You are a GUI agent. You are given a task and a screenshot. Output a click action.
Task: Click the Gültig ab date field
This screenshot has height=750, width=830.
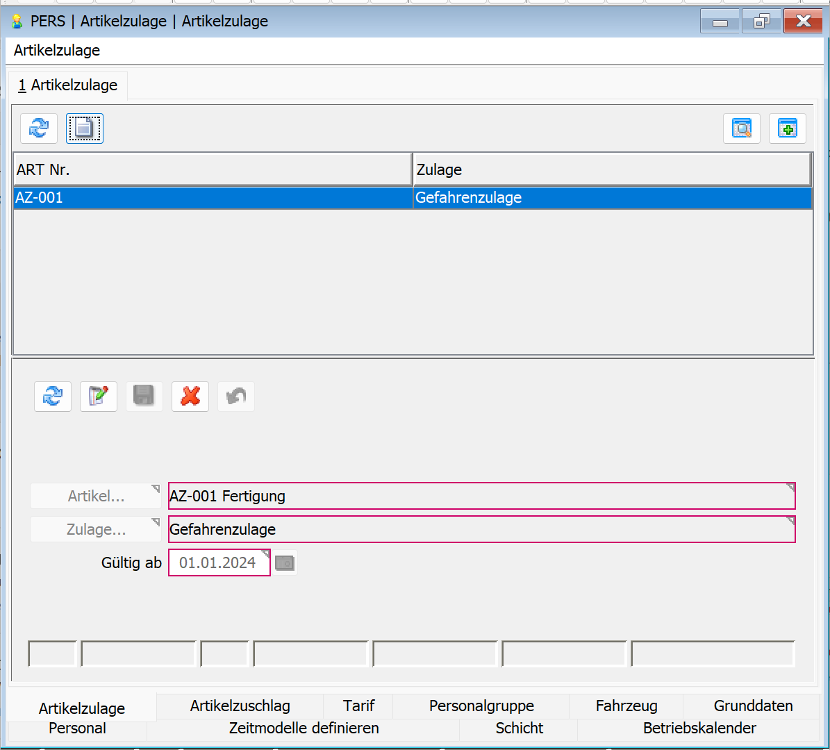218,563
